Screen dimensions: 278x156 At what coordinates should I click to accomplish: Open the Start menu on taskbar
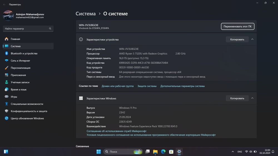99,152
